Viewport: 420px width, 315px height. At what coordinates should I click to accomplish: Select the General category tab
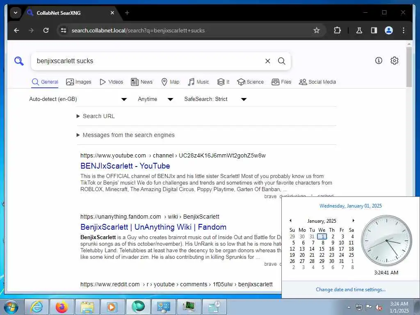[45, 82]
